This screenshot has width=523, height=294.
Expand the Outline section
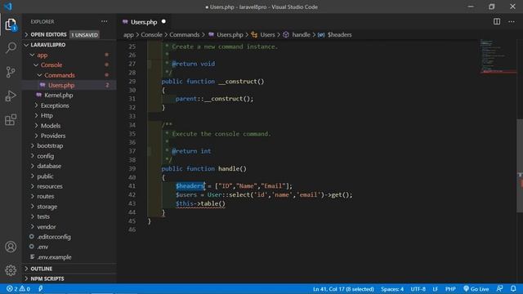69,269
